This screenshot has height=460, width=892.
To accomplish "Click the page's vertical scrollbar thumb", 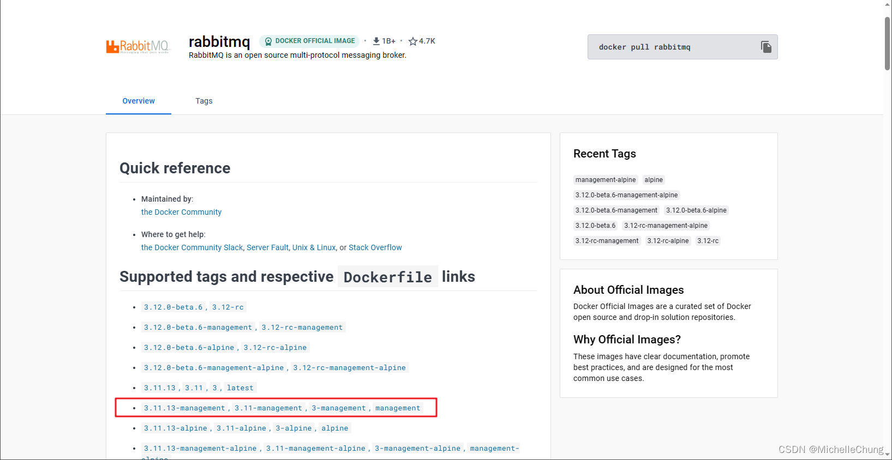I will click(888, 44).
